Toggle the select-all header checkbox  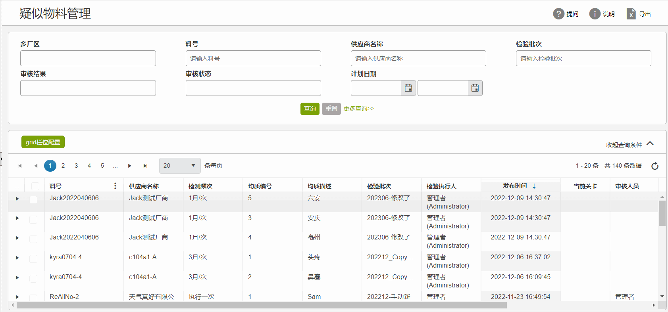click(x=35, y=186)
